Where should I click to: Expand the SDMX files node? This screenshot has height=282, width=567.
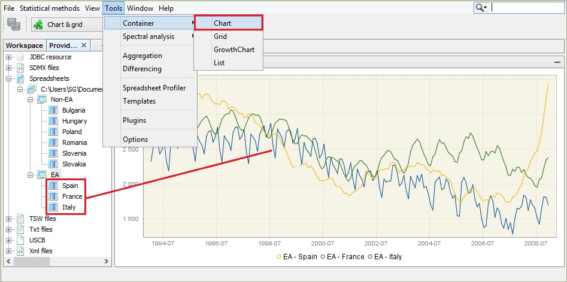9,68
